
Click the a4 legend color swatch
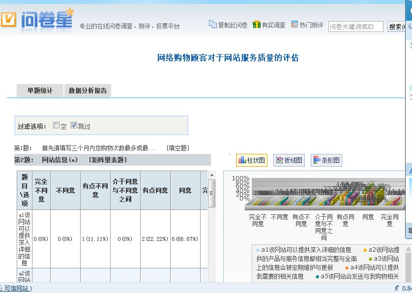point(347,268)
